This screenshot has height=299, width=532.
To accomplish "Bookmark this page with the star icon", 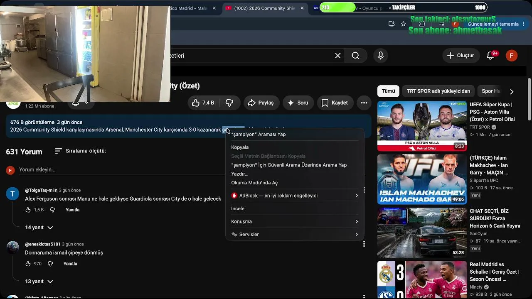I will [403, 24].
